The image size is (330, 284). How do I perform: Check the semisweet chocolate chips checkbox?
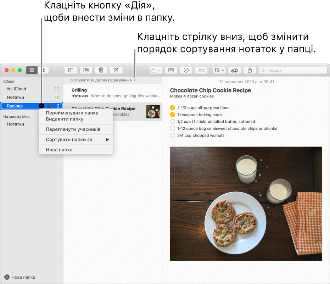[172, 129]
